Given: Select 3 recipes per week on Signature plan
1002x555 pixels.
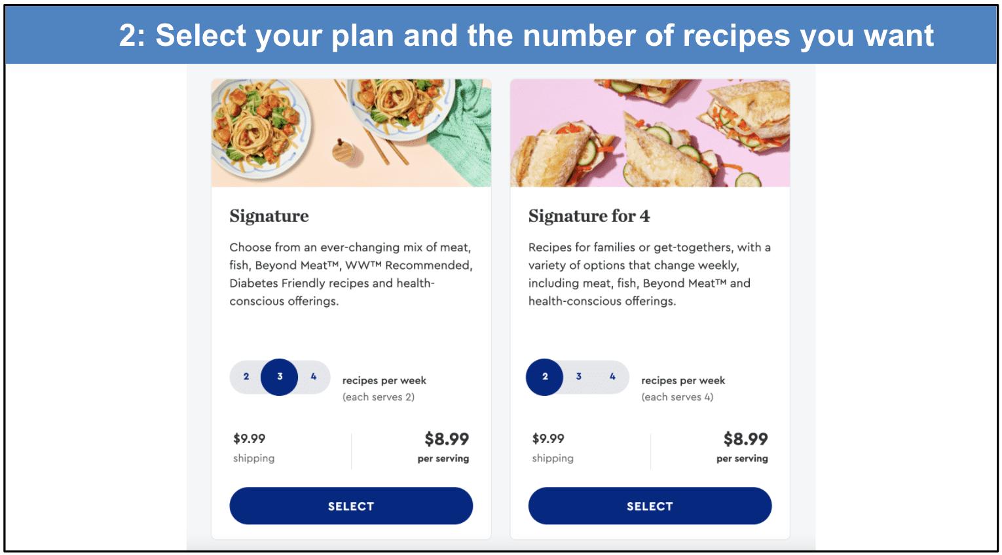Looking at the screenshot, I should click(x=280, y=377).
